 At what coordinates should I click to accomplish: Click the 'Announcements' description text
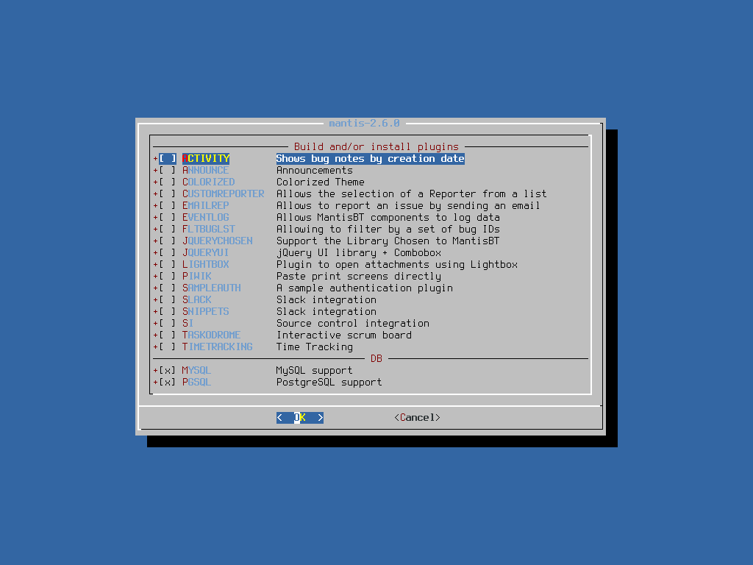315,171
